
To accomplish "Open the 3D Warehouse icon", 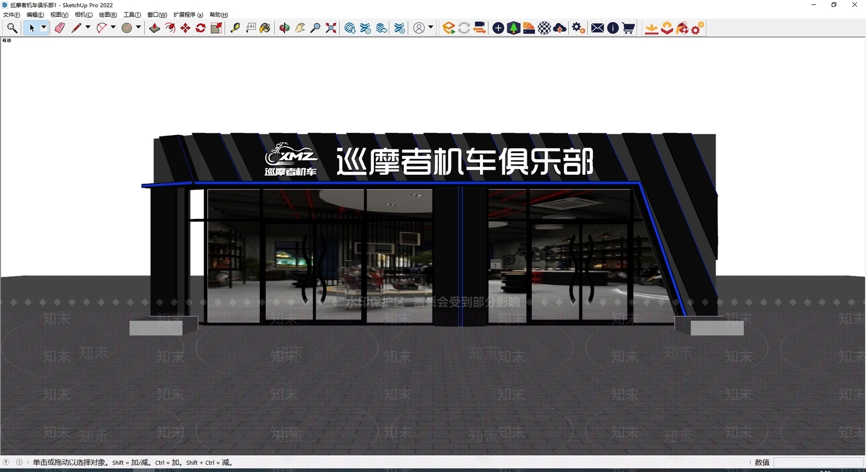I will click(350, 28).
